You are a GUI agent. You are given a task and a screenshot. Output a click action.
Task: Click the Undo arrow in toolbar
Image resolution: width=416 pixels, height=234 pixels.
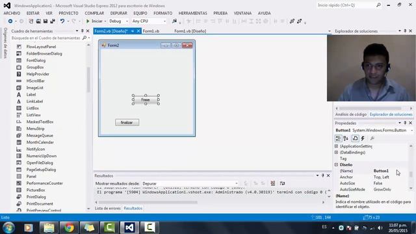62,21
